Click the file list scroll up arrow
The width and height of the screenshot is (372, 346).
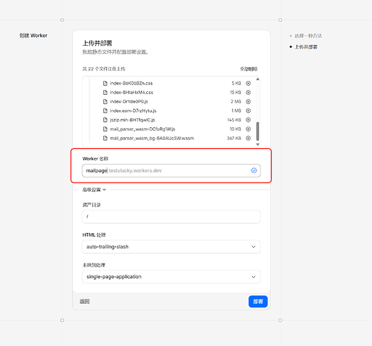pos(258,79)
